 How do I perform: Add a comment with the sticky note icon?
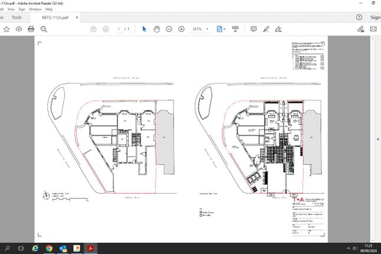tap(253, 29)
